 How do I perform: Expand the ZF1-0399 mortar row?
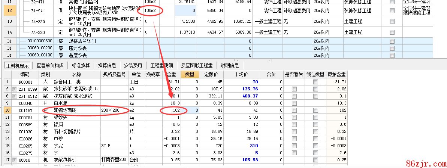pos(15,89)
